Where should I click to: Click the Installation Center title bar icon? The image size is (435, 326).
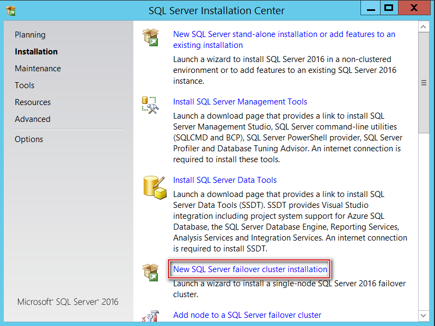(10, 10)
